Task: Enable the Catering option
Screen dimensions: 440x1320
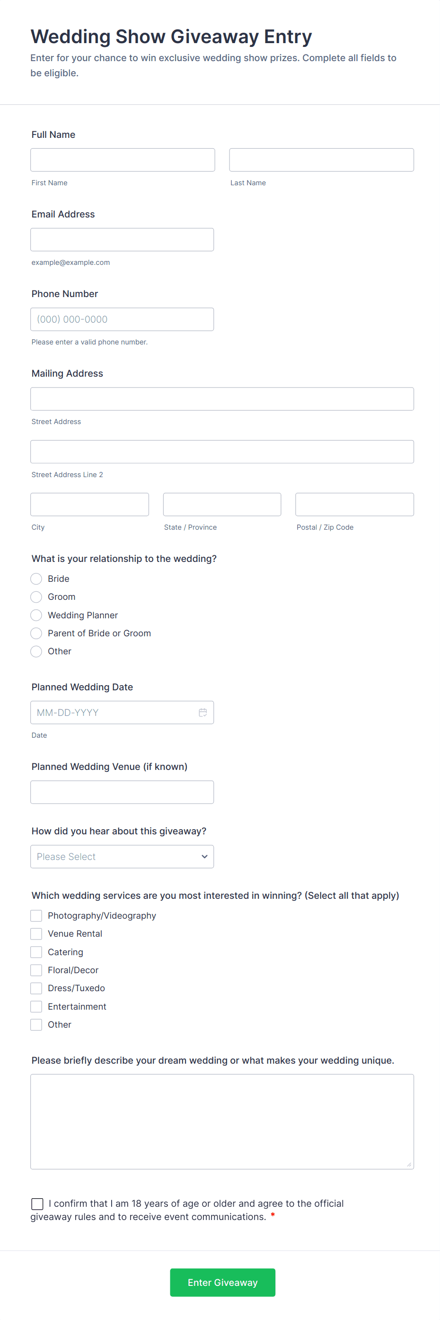Action: pyautogui.click(x=36, y=952)
